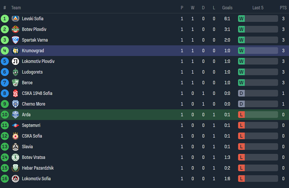289x188 pixels.
Task: Sort standings by Goals column header
Action: tap(227, 8)
